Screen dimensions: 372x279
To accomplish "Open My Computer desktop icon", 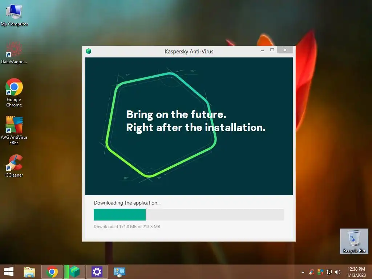I will coord(14,15).
